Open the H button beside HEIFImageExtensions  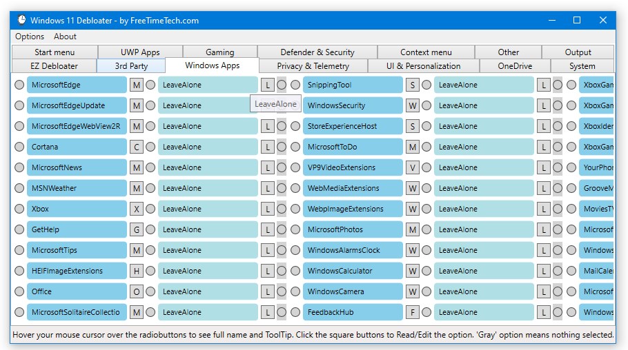137,271
